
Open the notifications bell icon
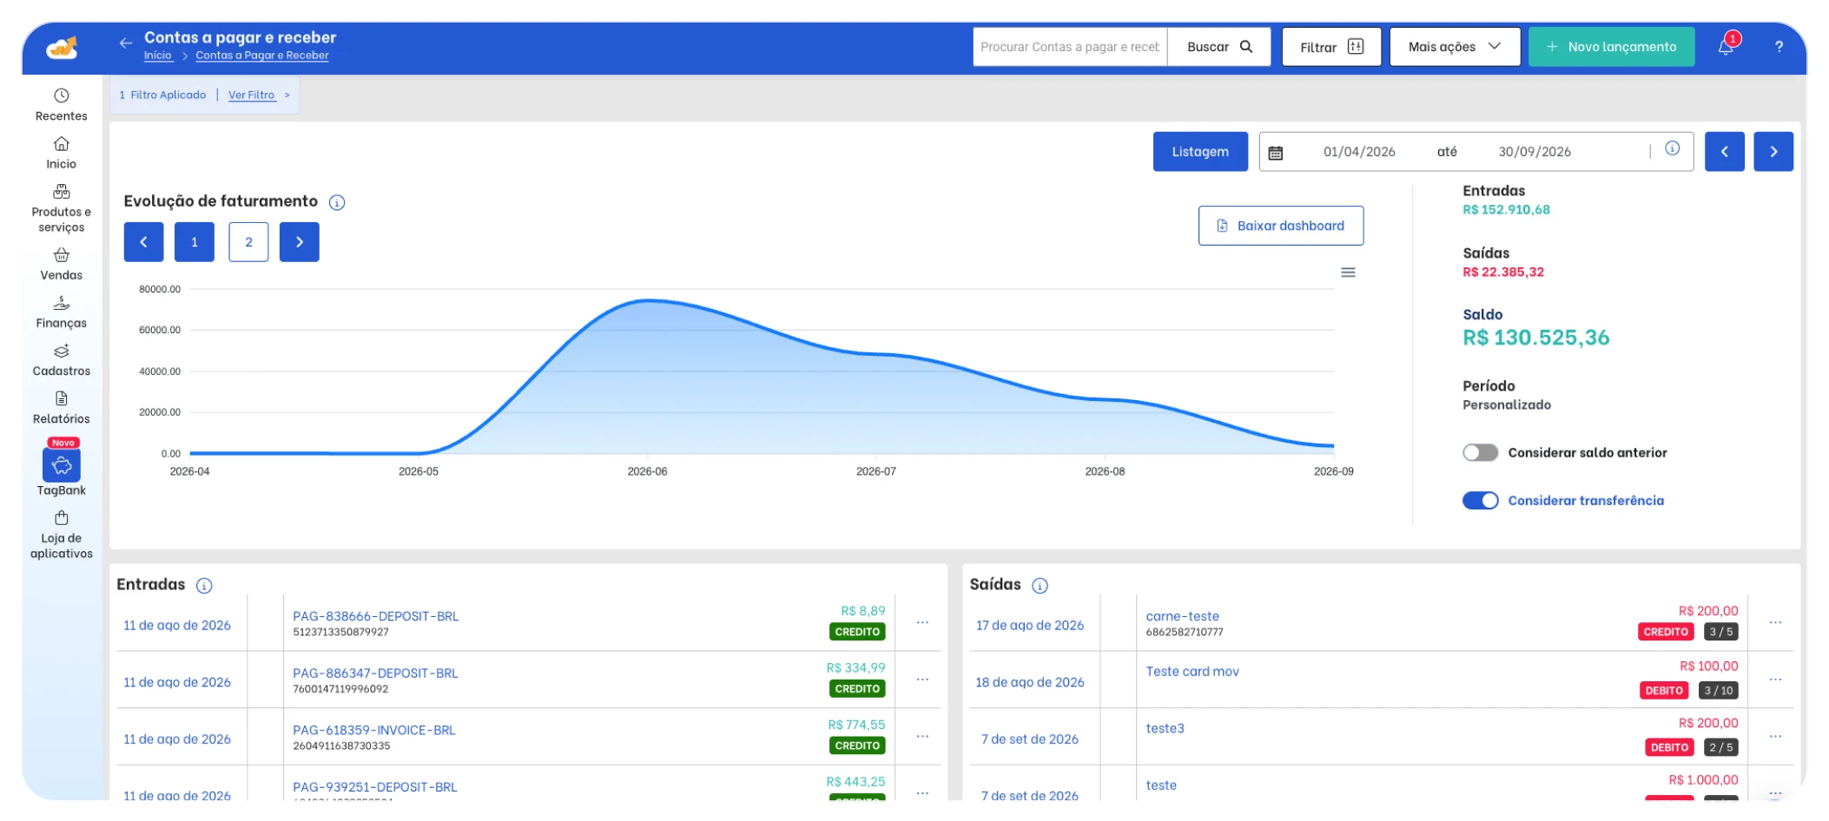[x=1726, y=47]
